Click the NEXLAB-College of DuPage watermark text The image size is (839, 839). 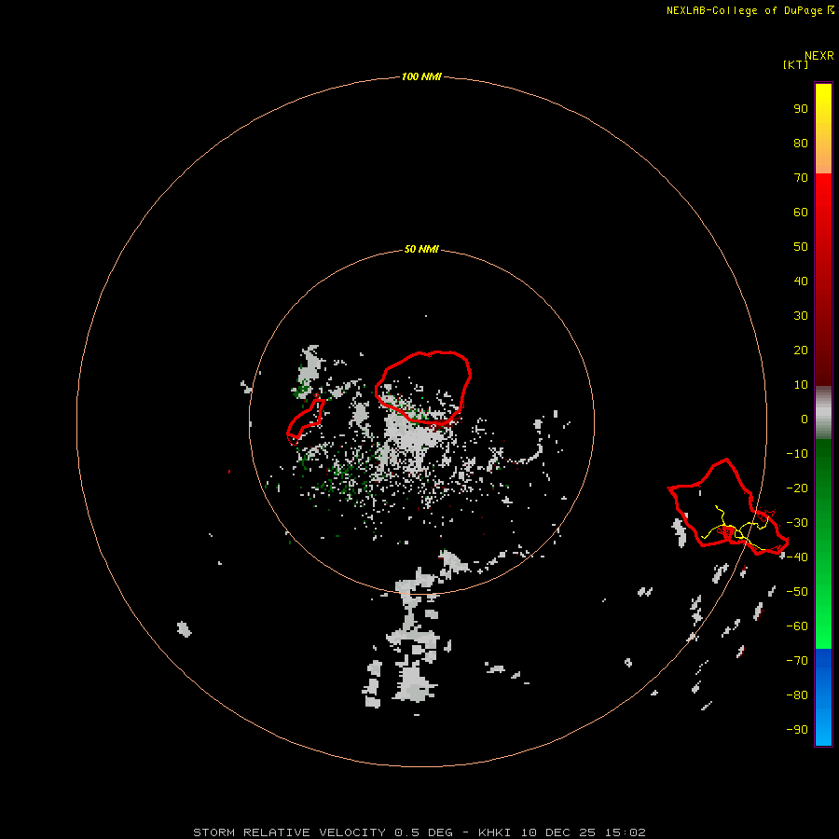click(x=750, y=10)
